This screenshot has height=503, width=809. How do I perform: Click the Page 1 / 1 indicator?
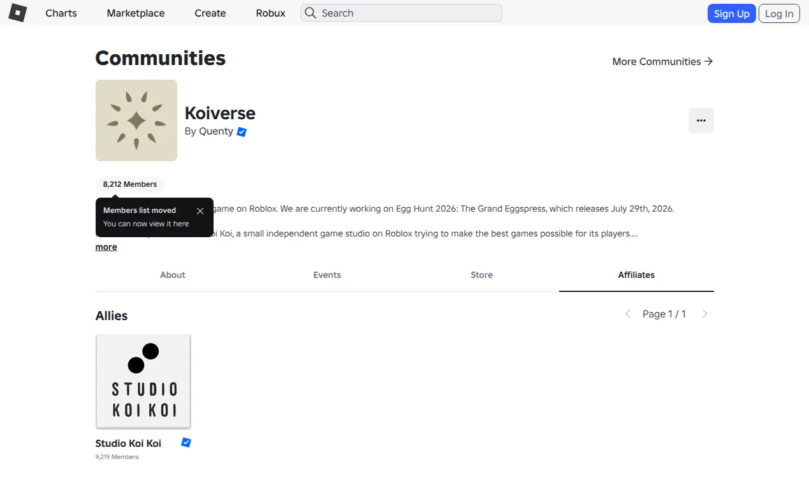[x=664, y=314]
